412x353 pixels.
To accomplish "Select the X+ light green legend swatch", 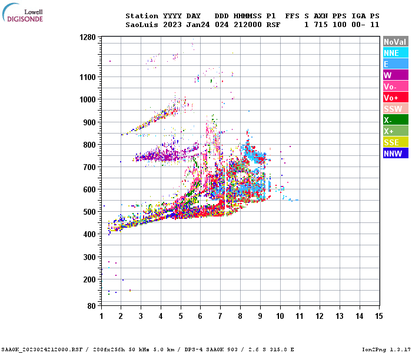I will tap(396, 131).
